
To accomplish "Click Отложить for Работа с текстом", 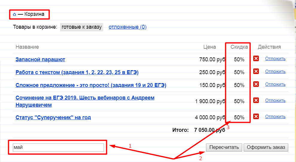I will [x=275, y=71].
